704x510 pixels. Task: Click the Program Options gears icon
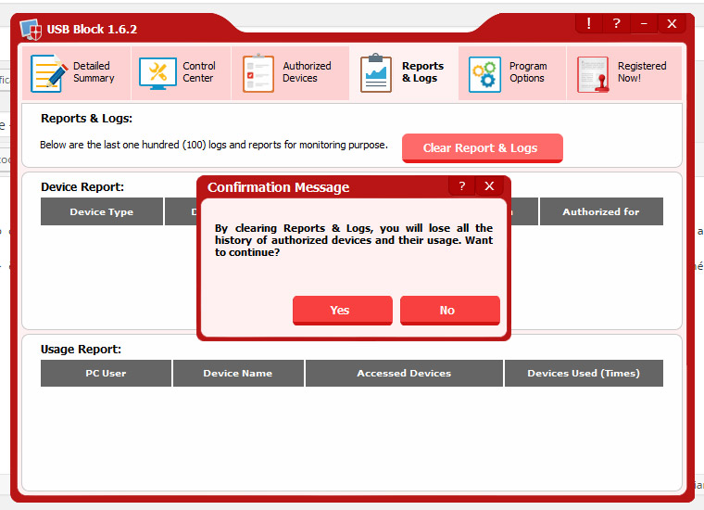(484, 73)
